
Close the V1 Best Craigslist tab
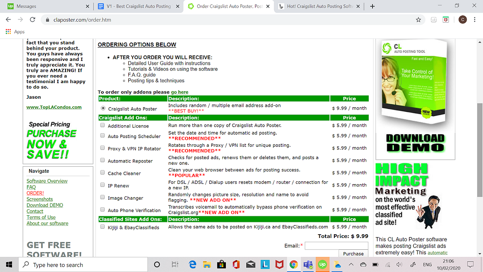pos(178,6)
